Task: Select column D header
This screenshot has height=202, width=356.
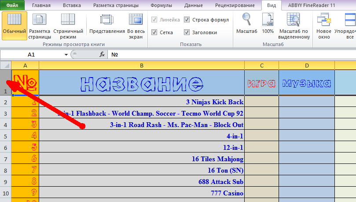Action: (x=307, y=66)
